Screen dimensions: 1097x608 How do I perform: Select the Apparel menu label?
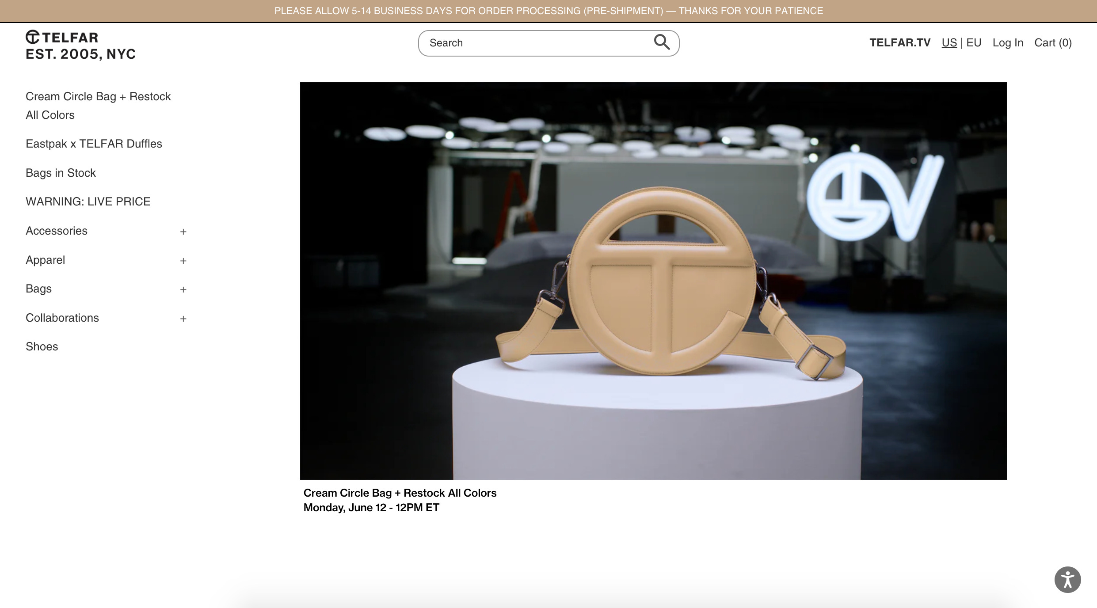tap(45, 260)
